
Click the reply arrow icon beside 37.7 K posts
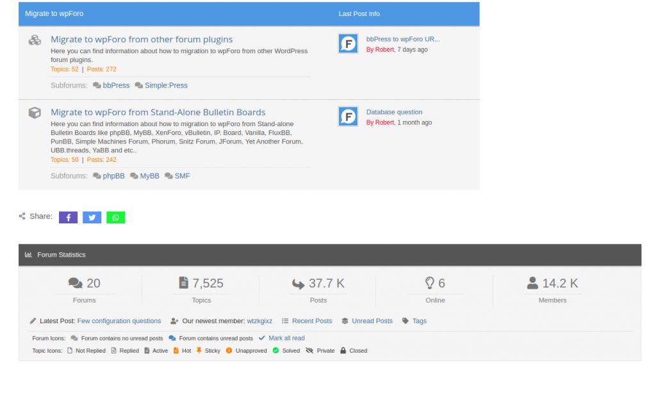(x=299, y=284)
